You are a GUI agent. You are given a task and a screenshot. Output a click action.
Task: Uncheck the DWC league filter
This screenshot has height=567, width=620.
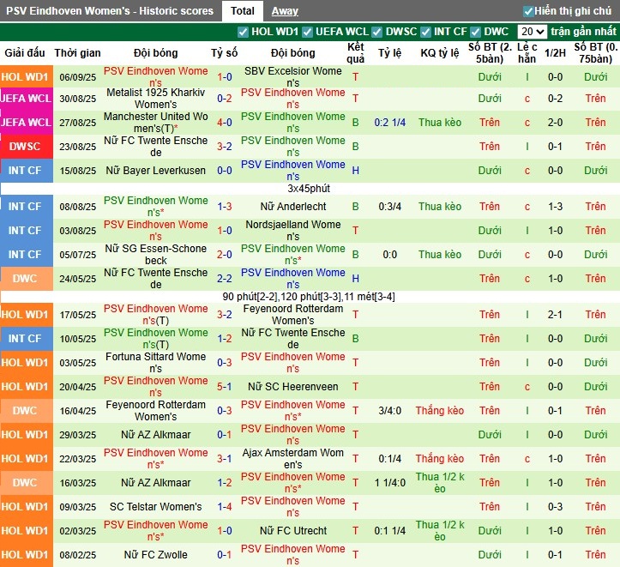(475, 32)
